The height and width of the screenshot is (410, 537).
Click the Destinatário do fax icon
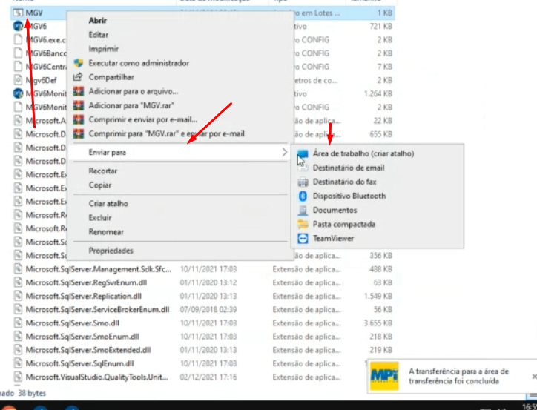pyautogui.click(x=302, y=182)
